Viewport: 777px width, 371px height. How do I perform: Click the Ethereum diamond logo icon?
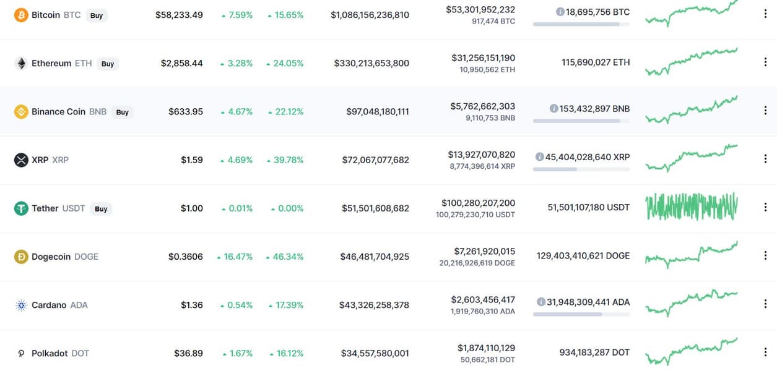21,63
